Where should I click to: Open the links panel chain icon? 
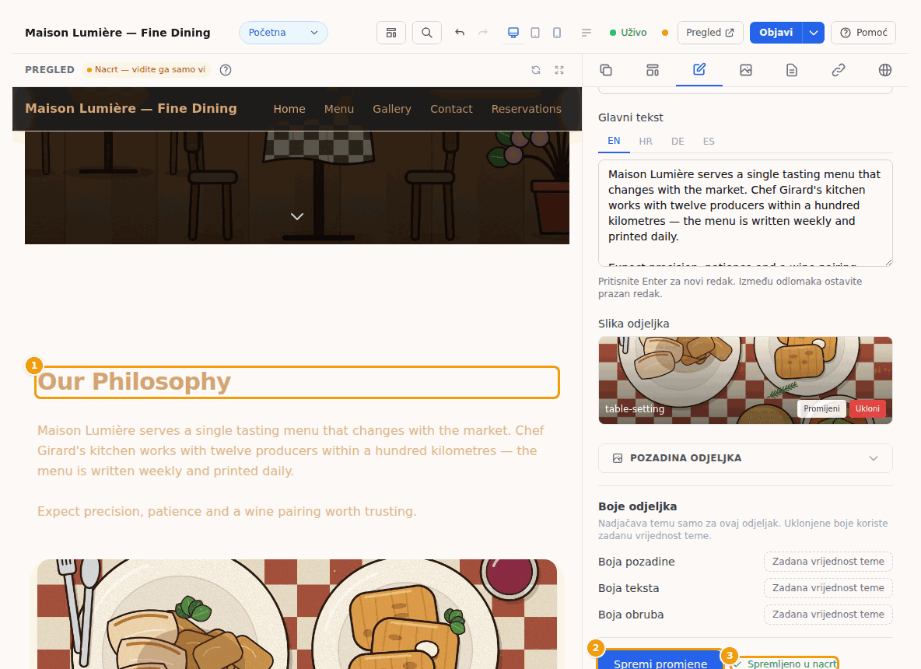839,70
